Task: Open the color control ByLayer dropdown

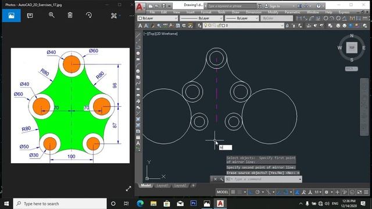Action: click(x=158, y=18)
